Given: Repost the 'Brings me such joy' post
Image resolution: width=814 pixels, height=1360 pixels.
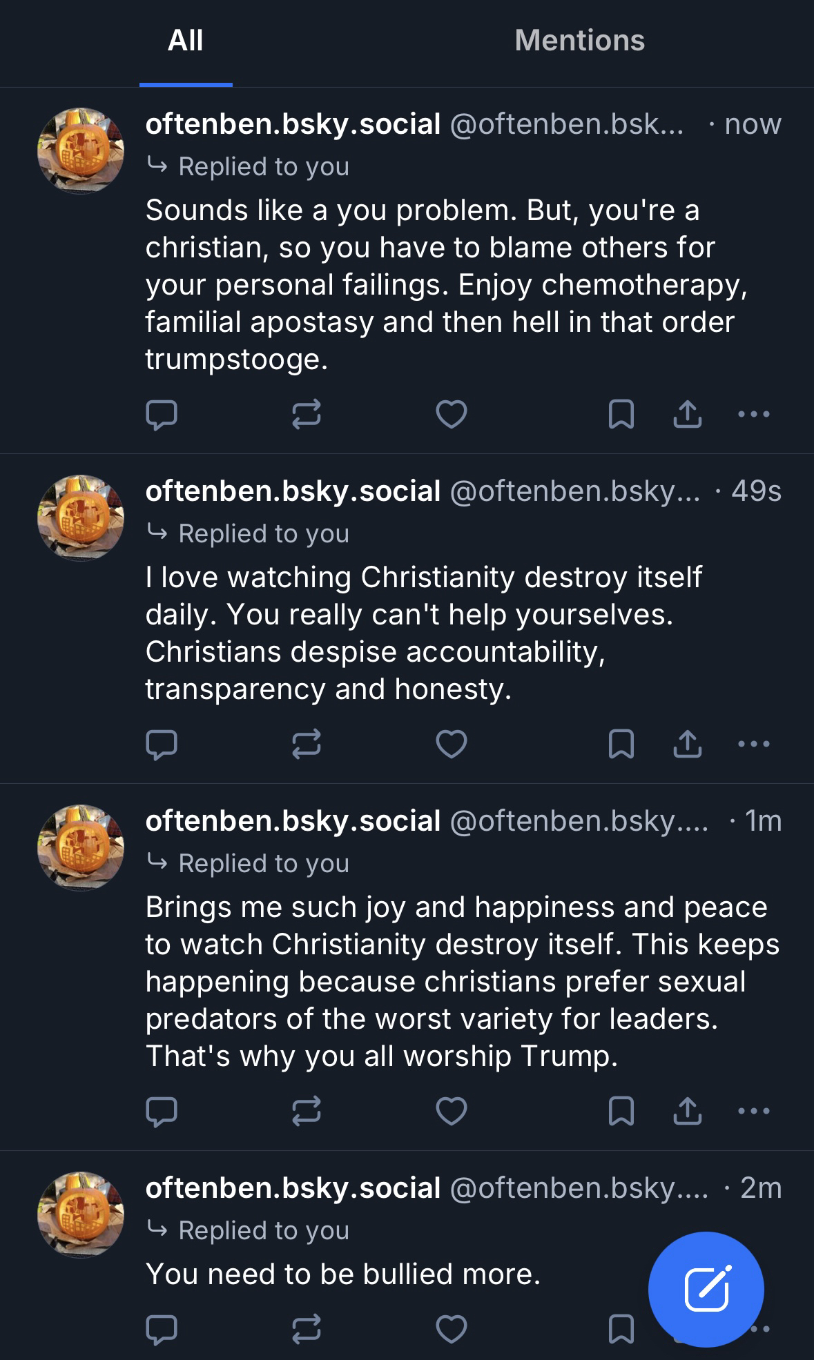Looking at the screenshot, I should coord(306,1111).
